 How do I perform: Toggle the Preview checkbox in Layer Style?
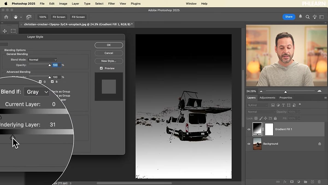(x=101, y=68)
